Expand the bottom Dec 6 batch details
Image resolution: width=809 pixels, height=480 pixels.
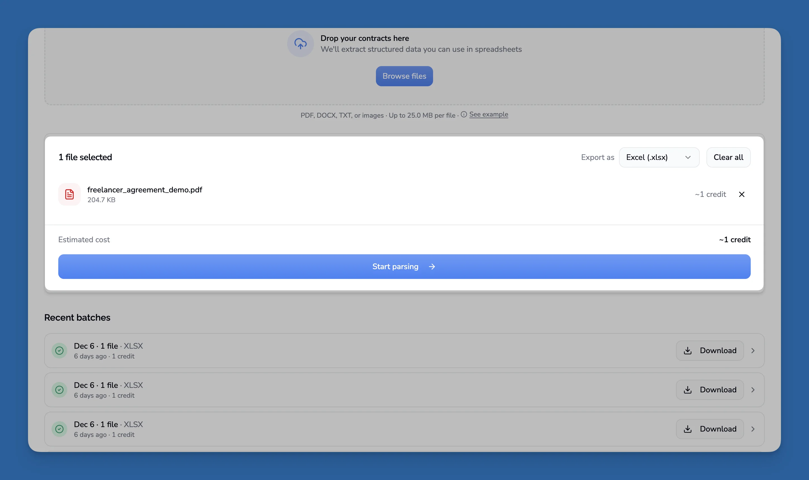pyautogui.click(x=753, y=428)
